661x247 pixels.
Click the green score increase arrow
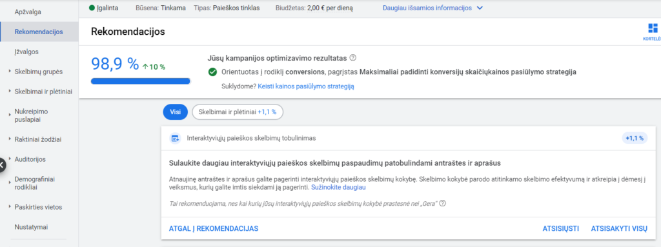[x=145, y=66]
